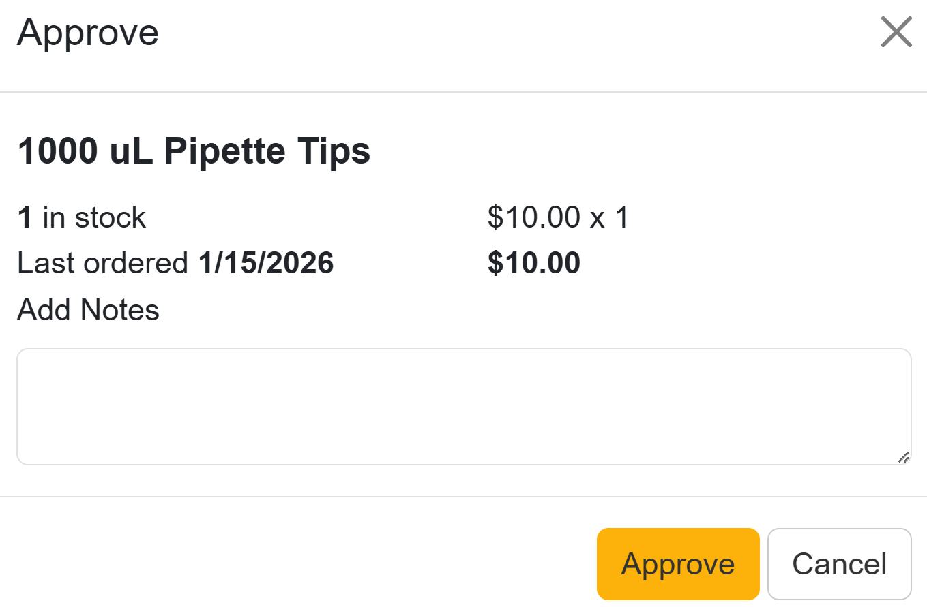Click the bold "1" stock count
The height and width of the screenshot is (607, 927).
pos(25,218)
